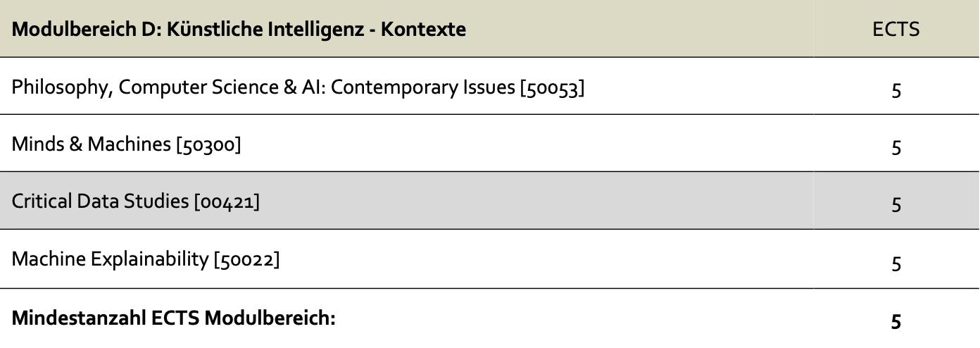Click the bold minimum ECTS total value
980x348 pixels.
(x=896, y=321)
